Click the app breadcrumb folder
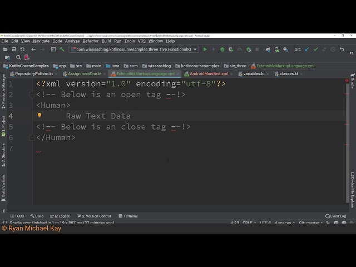The width and height of the screenshot is (356, 267). pyautogui.click(x=60, y=66)
